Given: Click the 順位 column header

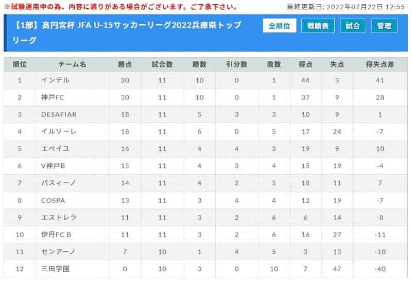Looking at the screenshot, I should pos(20,64).
